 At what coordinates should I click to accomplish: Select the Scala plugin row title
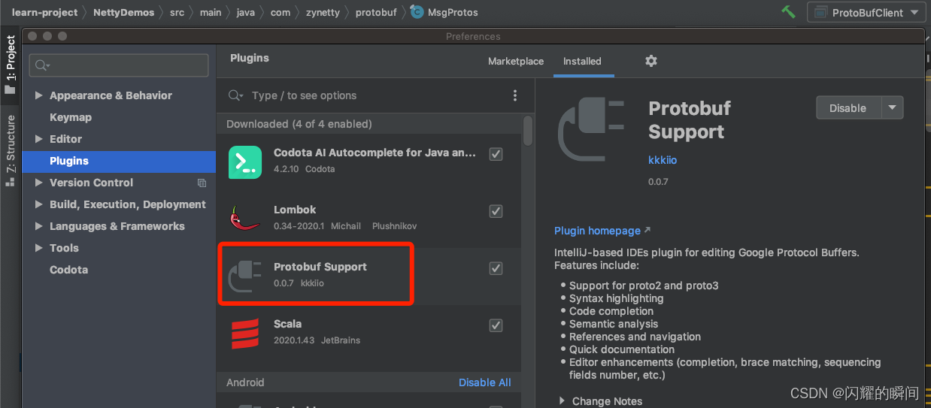pyautogui.click(x=287, y=324)
